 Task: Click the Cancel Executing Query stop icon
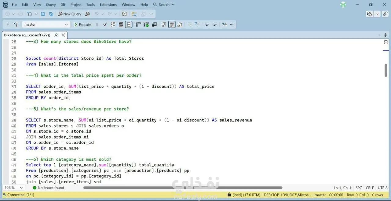(x=97, y=24)
